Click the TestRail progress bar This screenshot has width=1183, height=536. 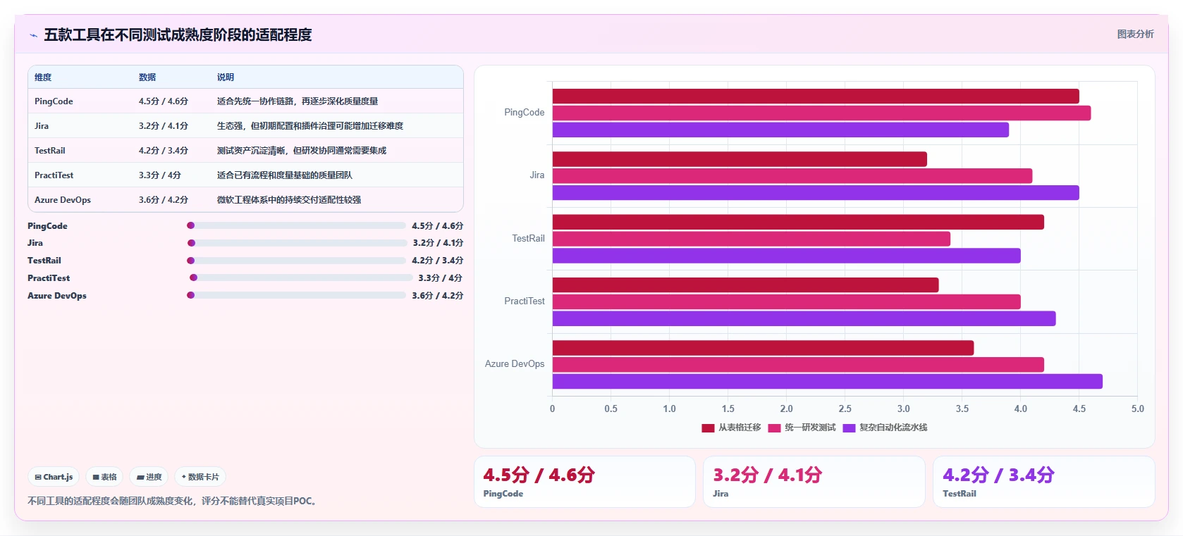296,261
